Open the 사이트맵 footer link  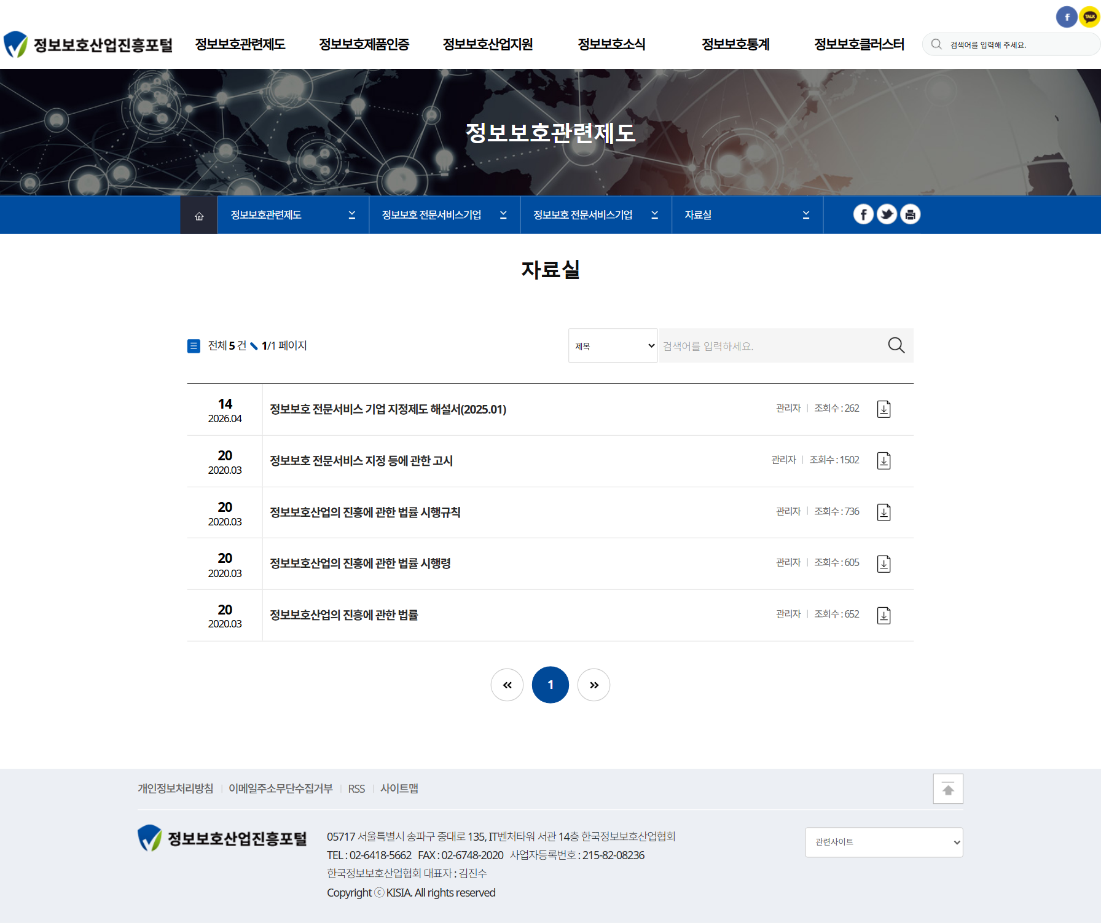[399, 788]
